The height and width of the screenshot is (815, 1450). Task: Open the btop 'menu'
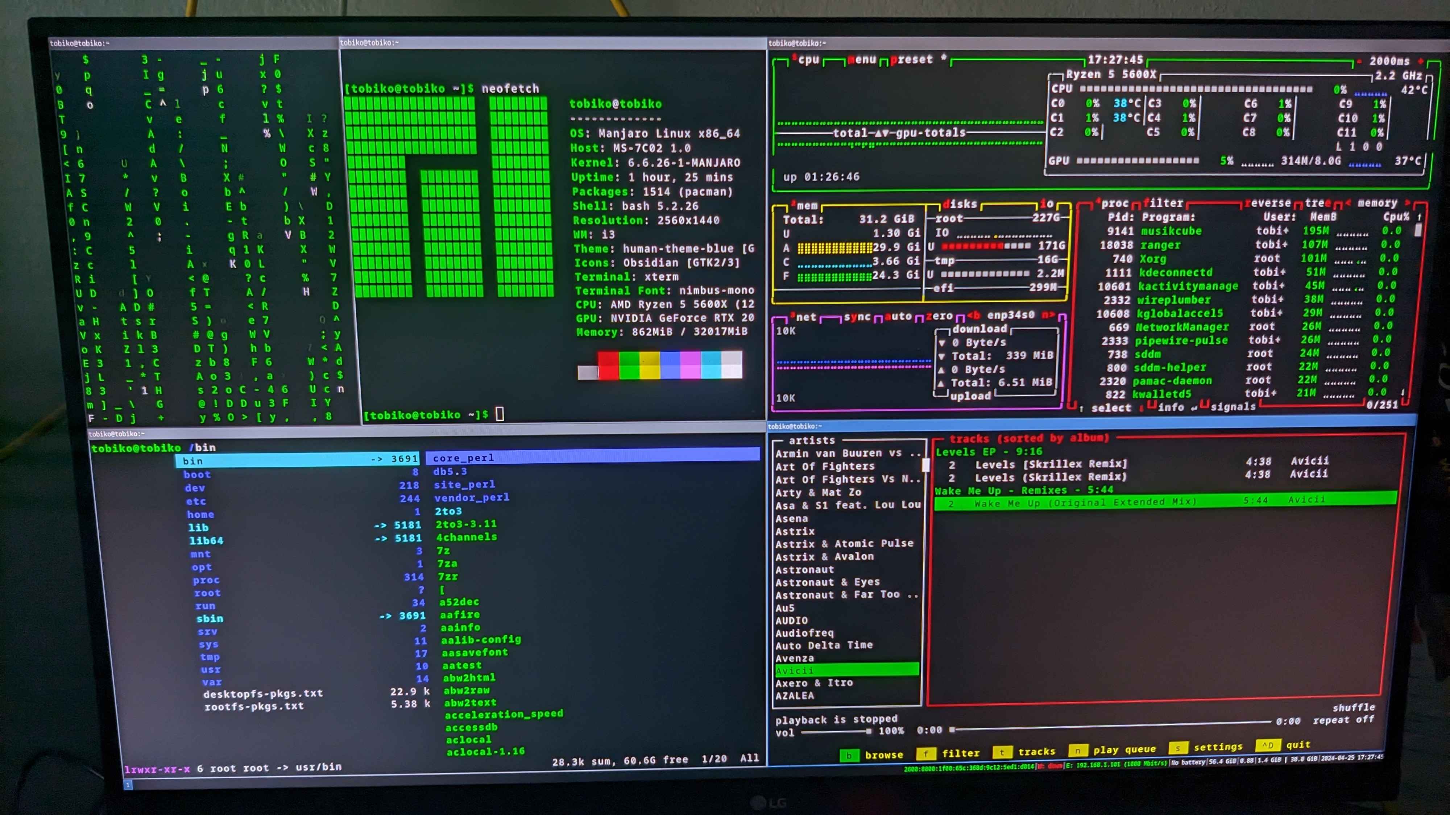(862, 59)
